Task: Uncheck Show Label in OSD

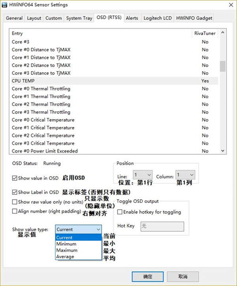Action: click(15, 193)
